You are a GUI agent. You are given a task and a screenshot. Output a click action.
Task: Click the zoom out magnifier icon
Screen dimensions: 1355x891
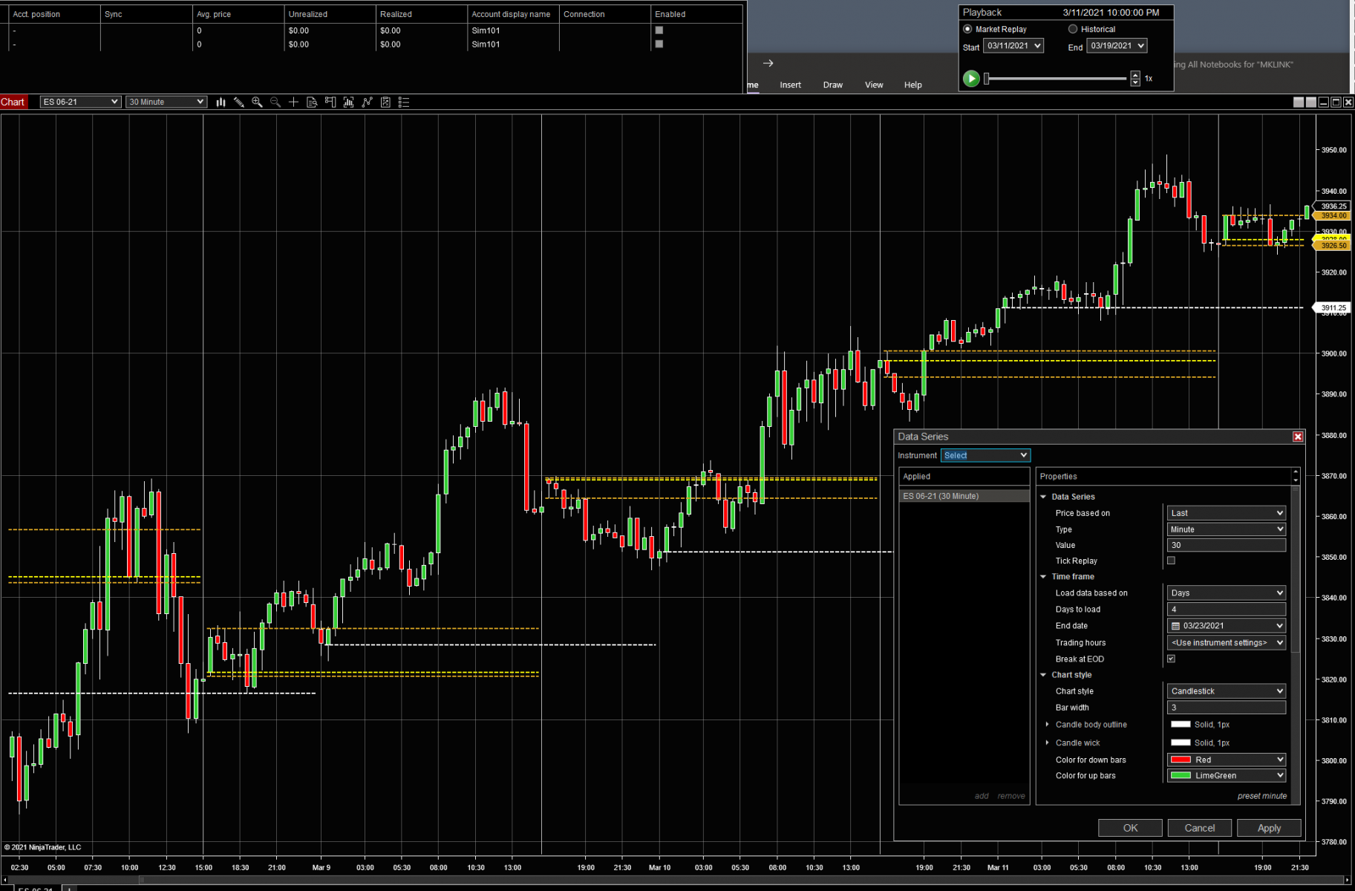click(275, 102)
